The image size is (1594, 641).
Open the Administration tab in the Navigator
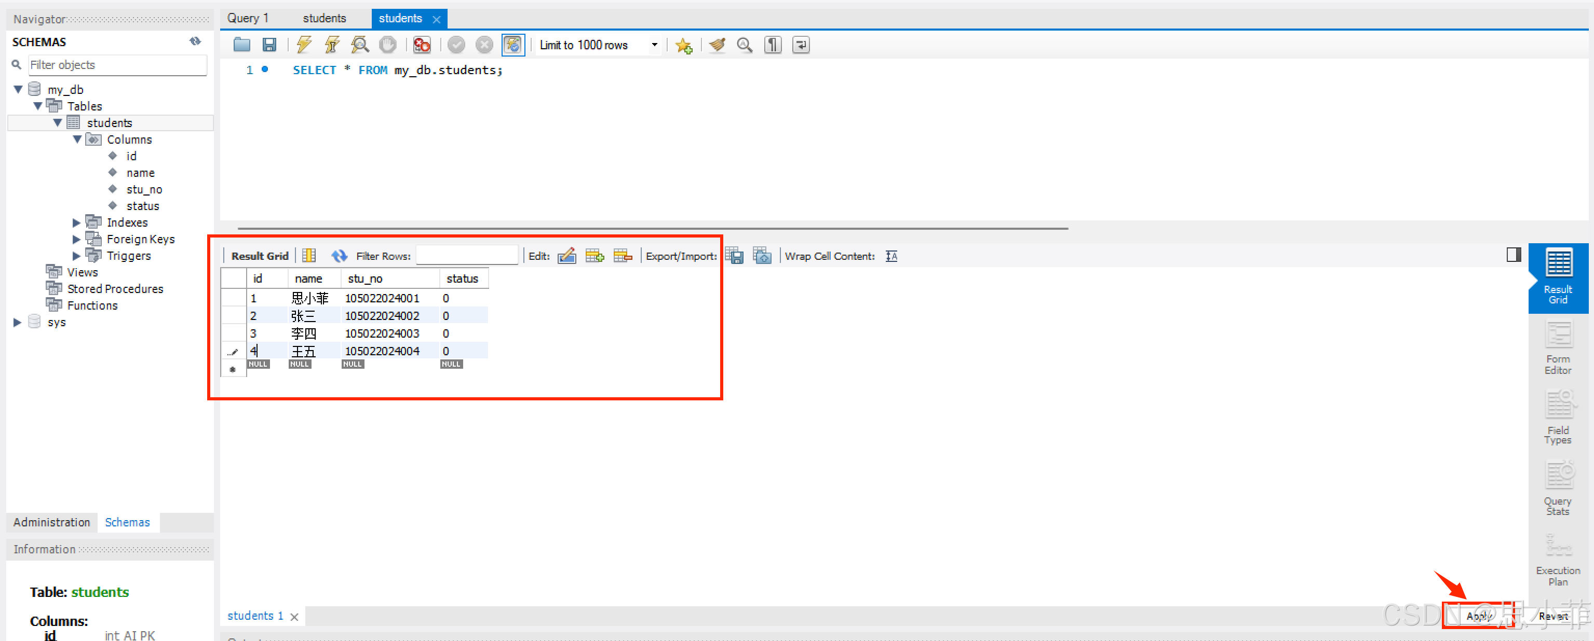[51, 522]
